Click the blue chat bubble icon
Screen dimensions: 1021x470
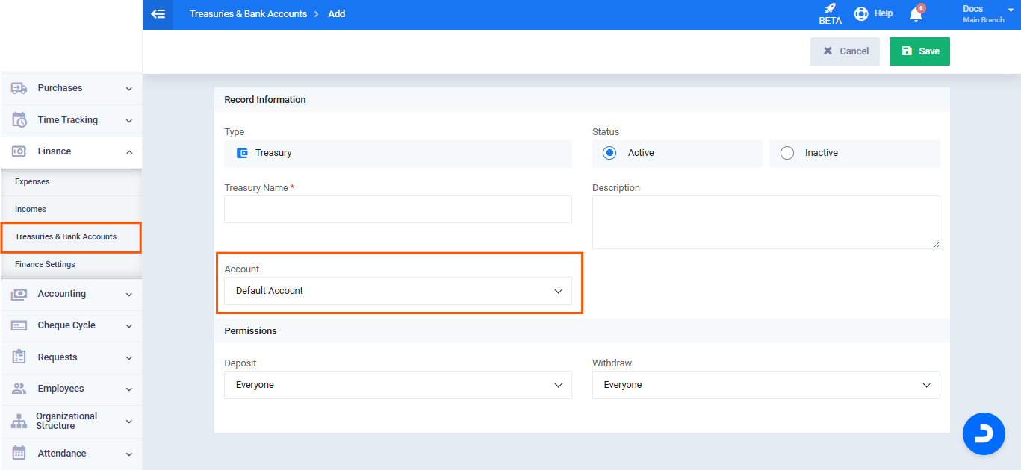click(984, 433)
